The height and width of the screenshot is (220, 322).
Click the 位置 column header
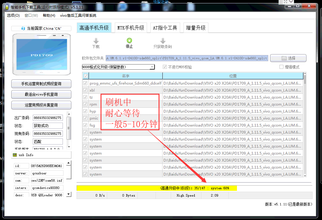(233, 76)
